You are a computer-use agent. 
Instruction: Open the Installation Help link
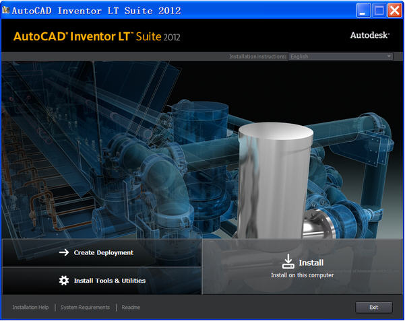(30, 308)
